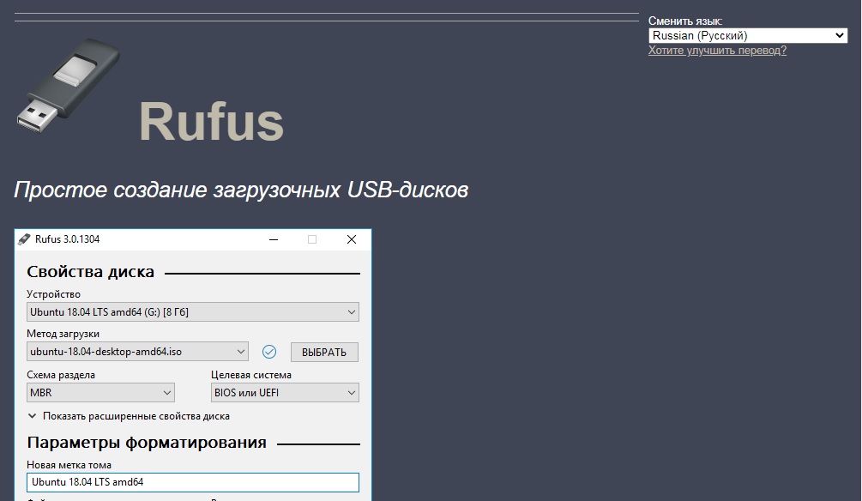This screenshot has width=862, height=501.
Task: Click the tagline 'Простое создание загрузочных USB-дисков'
Action: pyautogui.click(x=241, y=190)
